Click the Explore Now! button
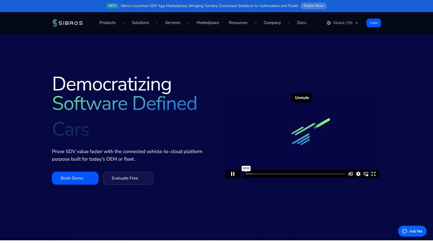The width and height of the screenshot is (433, 243). 314,6
